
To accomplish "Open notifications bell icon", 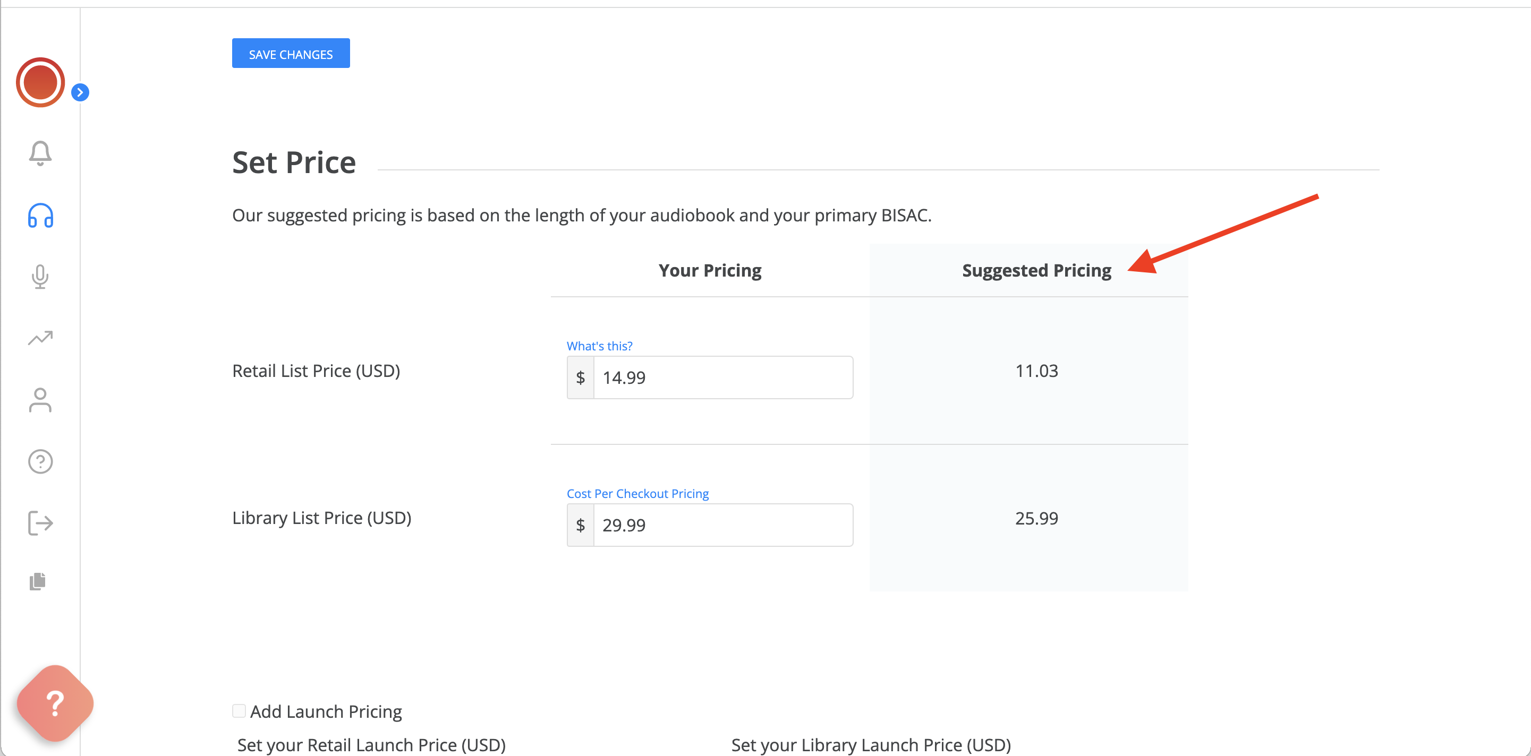I will 40,153.
